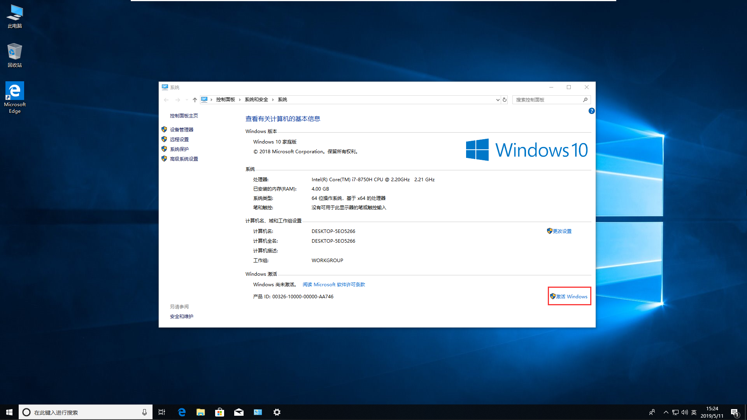Image resolution: width=747 pixels, height=420 pixels.
Task: Click 激活 Windows link
Action: [571, 296]
